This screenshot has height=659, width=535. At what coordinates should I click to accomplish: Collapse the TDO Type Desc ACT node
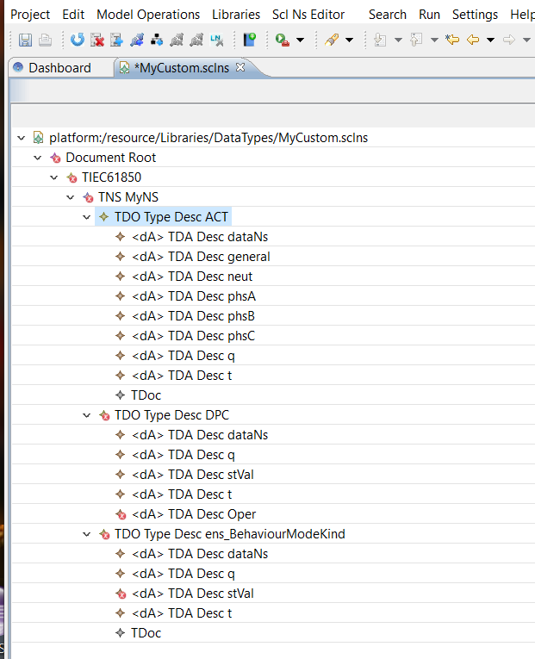(86, 217)
